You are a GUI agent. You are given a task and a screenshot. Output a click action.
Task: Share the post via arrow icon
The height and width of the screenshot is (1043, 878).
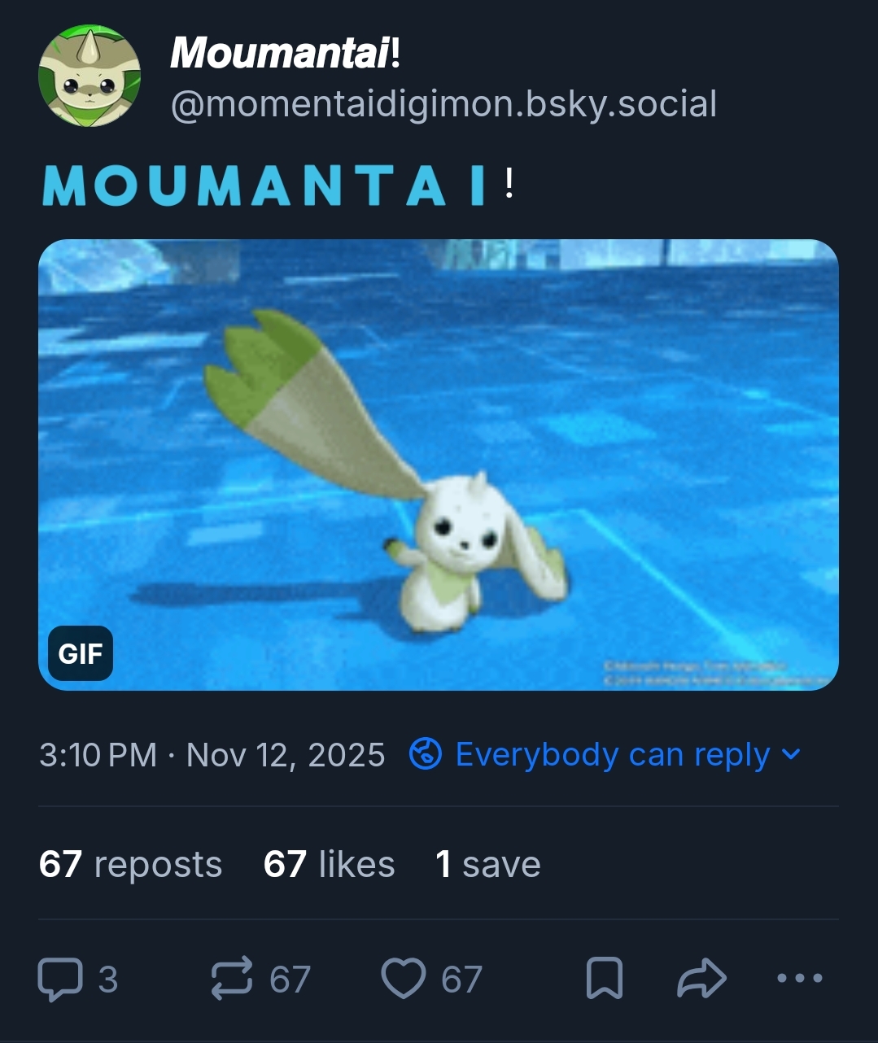pos(701,979)
